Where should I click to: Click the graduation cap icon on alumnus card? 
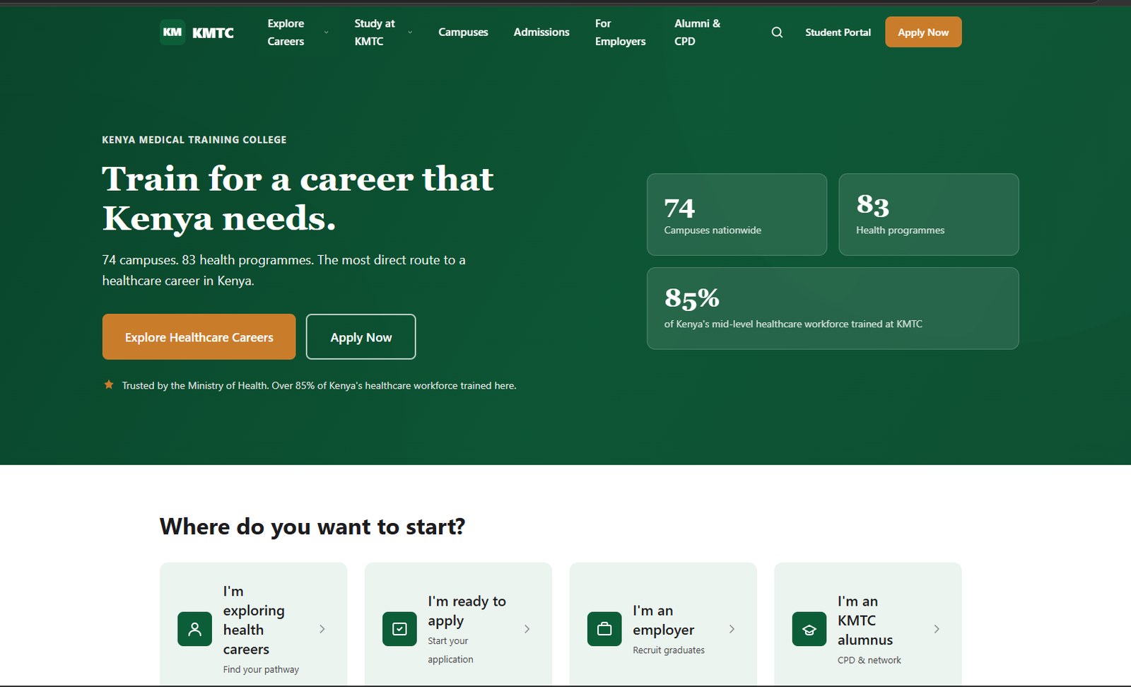[x=809, y=629]
